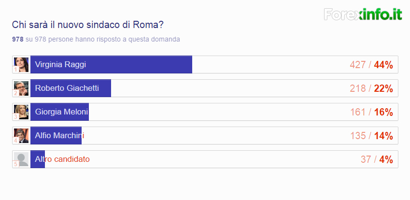
Task: Choose the Altro candidato option
Action: pos(62,159)
